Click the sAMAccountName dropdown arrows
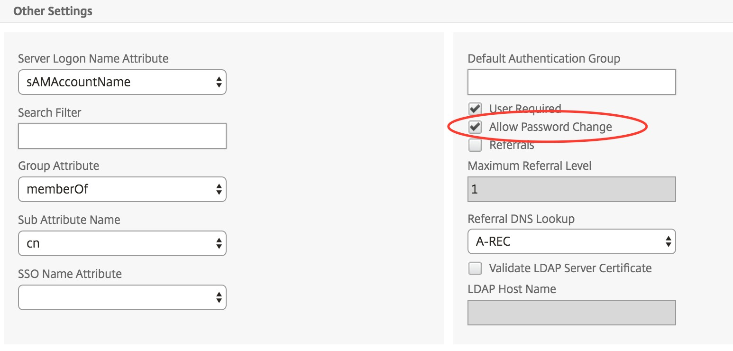Image resolution: width=733 pixels, height=351 pixels. pos(219,82)
